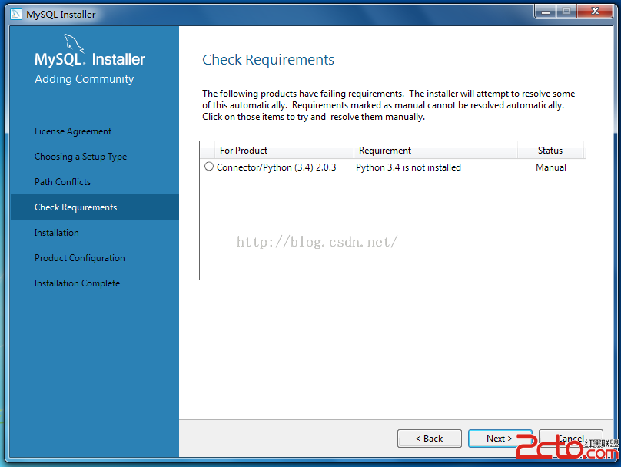Viewport: 621px width, 467px height.
Task: Click the Cancel button
Action: coord(571,439)
